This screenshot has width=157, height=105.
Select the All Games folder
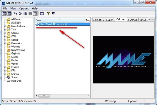[x=16, y=19]
